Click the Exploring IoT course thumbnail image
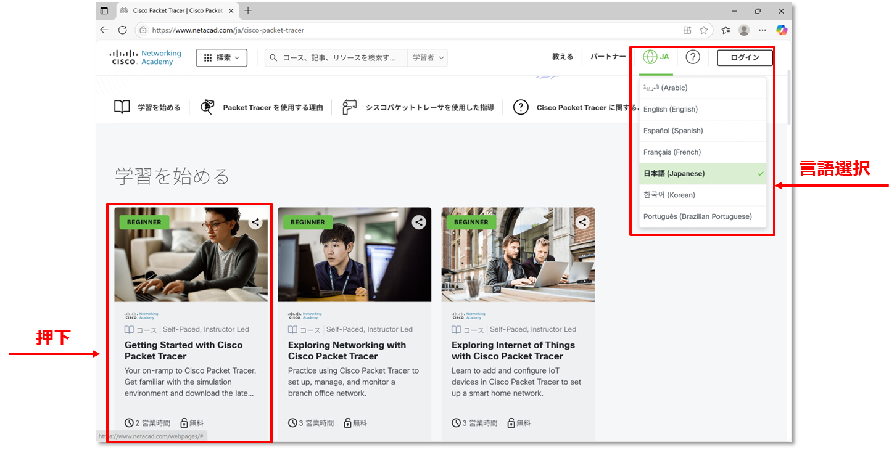Viewport: 889px width, 450px height. (x=518, y=255)
